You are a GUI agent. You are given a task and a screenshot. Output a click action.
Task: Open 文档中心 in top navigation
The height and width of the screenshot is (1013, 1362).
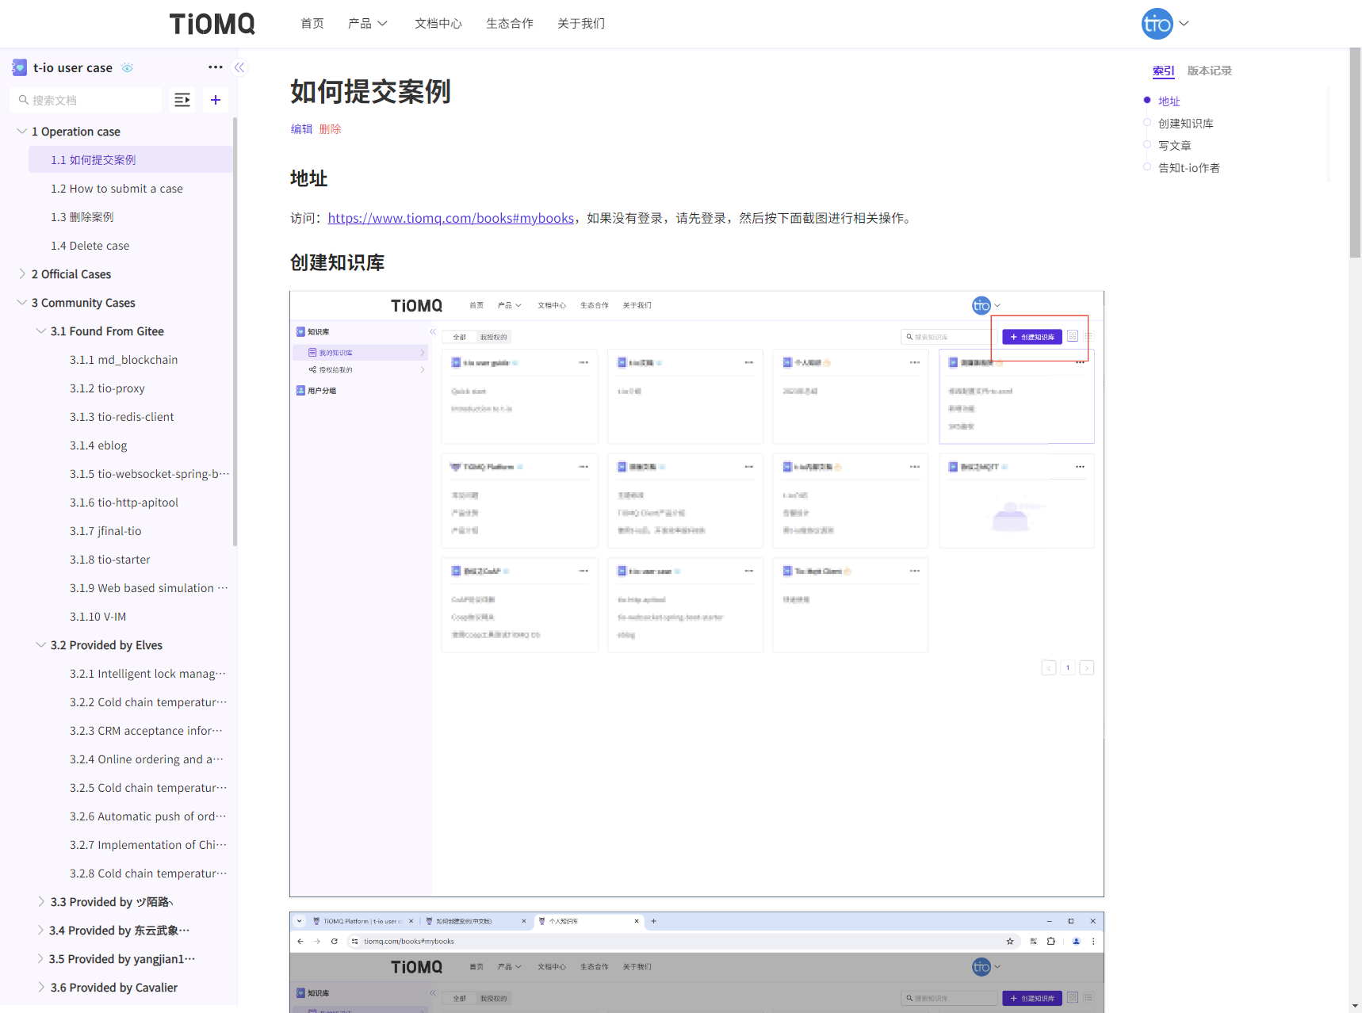point(438,24)
